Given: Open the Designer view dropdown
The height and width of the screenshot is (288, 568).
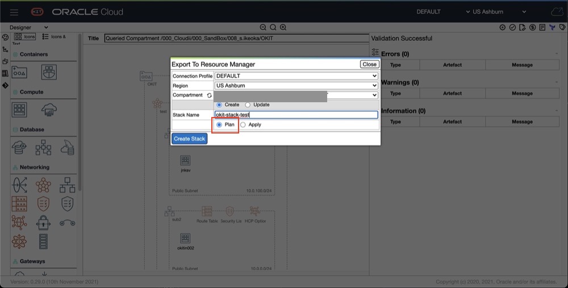Looking at the screenshot, I should click(29, 27).
